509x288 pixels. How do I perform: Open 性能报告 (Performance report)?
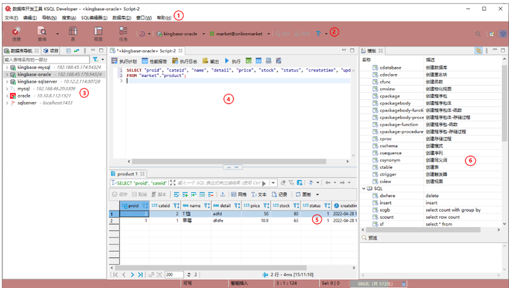(x=154, y=61)
